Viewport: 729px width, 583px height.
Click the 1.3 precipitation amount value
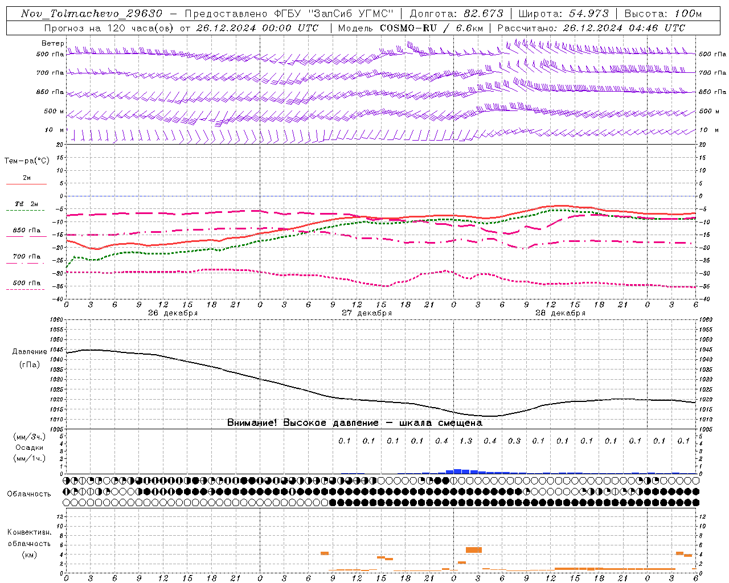coord(466,441)
